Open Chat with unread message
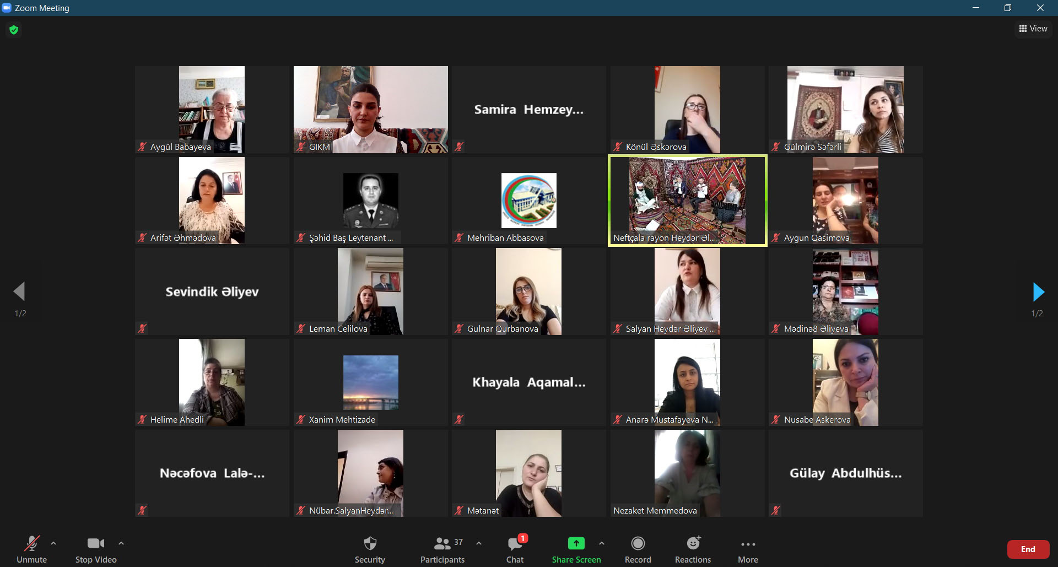The height and width of the screenshot is (567, 1058). [x=515, y=544]
